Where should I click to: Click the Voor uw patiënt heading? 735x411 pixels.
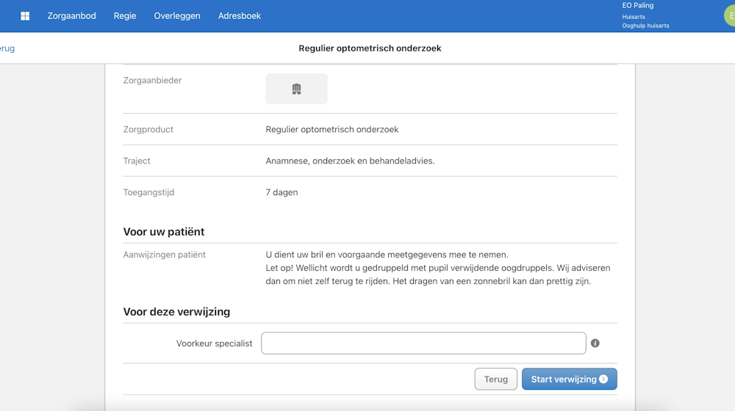point(164,232)
